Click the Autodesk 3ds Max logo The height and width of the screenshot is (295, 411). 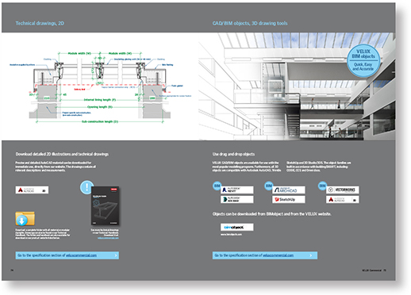click(237, 199)
